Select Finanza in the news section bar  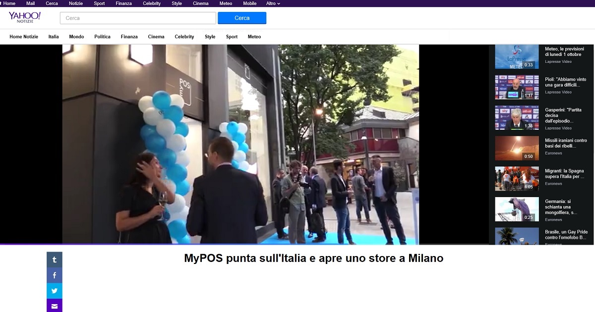[x=129, y=37]
